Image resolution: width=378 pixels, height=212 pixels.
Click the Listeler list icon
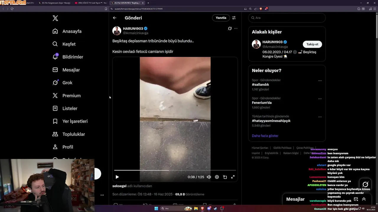click(x=55, y=108)
